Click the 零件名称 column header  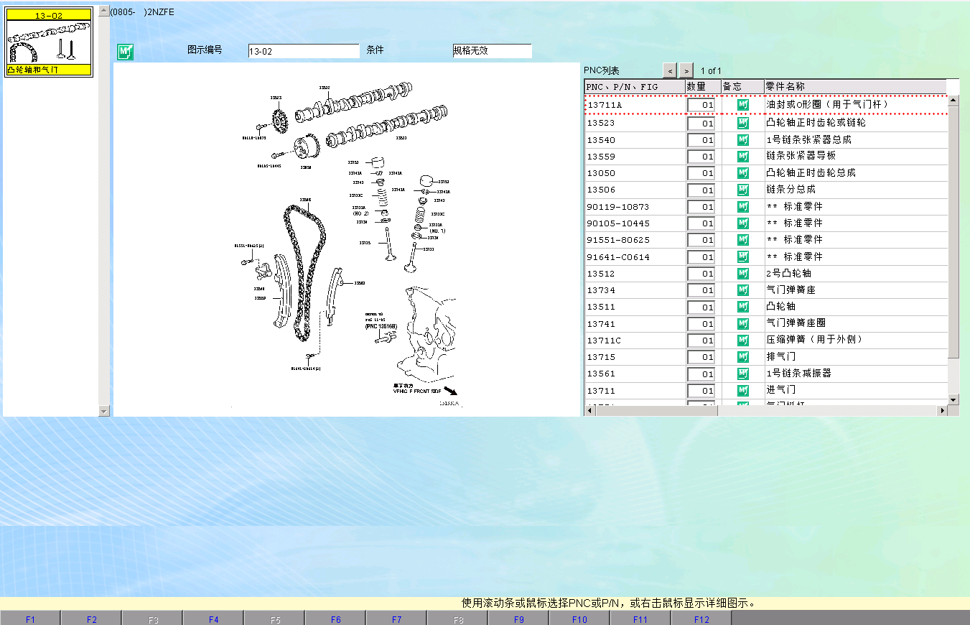click(x=855, y=86)
